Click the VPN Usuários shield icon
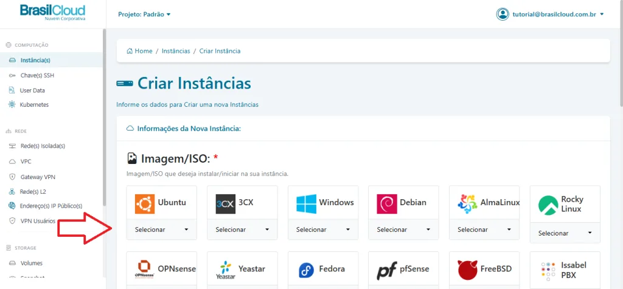Image resolution: width=623 pixels, height=289 pixels. click(x=12, y=221)
